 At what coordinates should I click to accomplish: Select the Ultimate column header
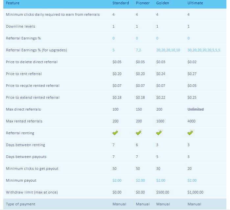(x=195, y=3)
